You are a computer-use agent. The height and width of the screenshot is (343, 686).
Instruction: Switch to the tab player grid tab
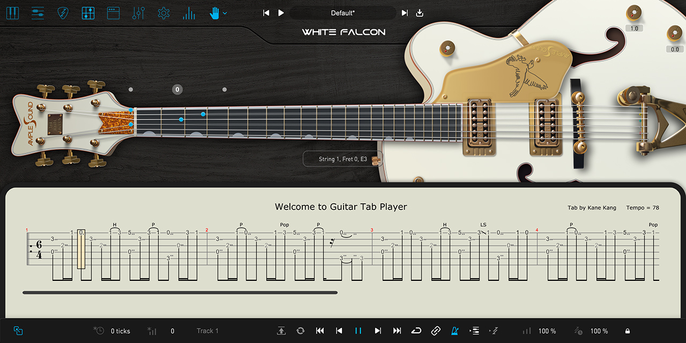tap(88, 13)
